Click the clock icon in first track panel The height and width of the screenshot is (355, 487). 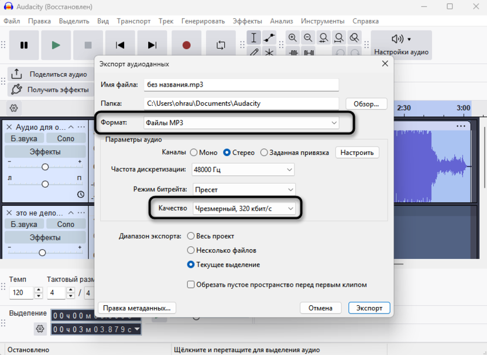(x=81, y=194)
